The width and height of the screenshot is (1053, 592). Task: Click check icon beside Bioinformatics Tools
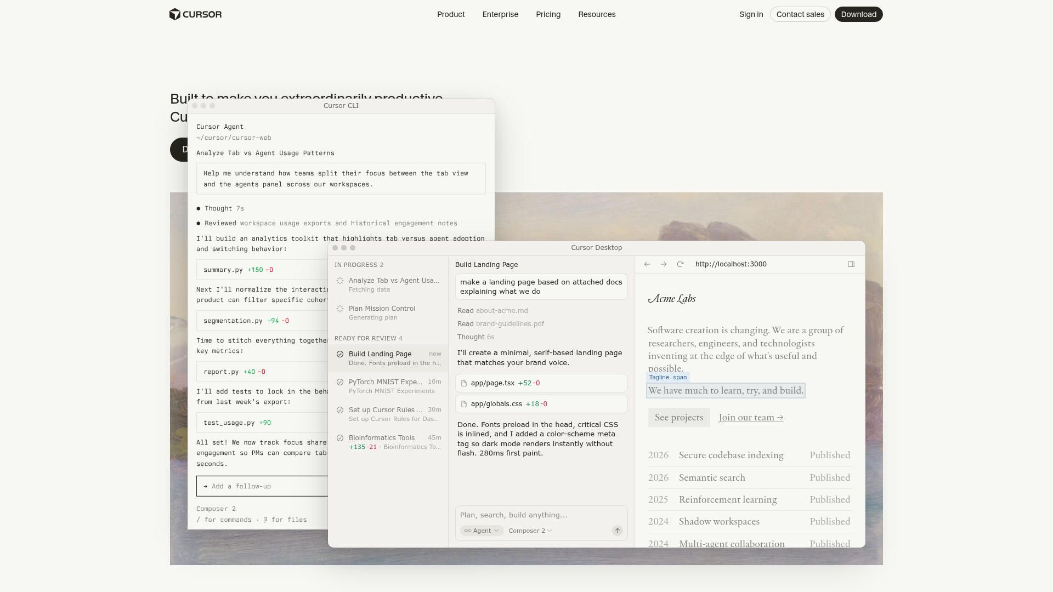point(340,438)
